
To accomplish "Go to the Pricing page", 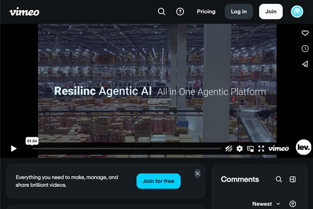I will (206, 12).
